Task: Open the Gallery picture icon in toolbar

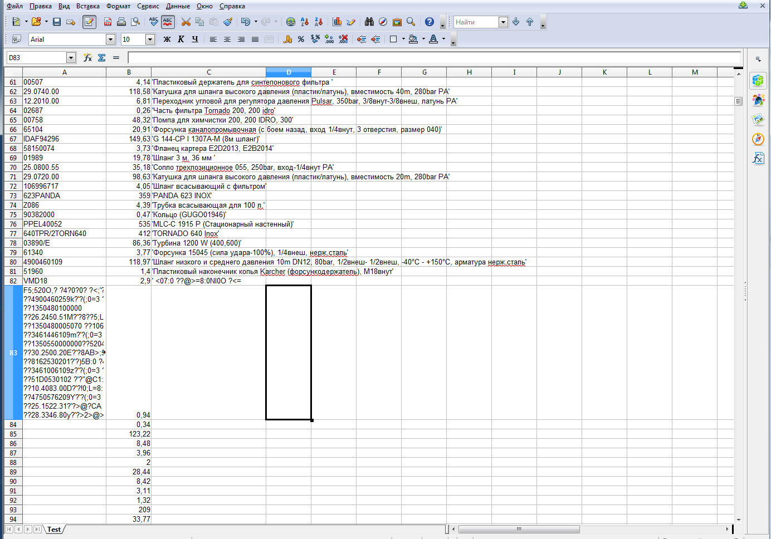Action: pos(397,22)
